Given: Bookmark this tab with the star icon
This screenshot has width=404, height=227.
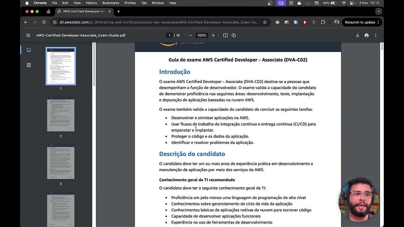Looking at the screenshot, I should tap(265, 22).
